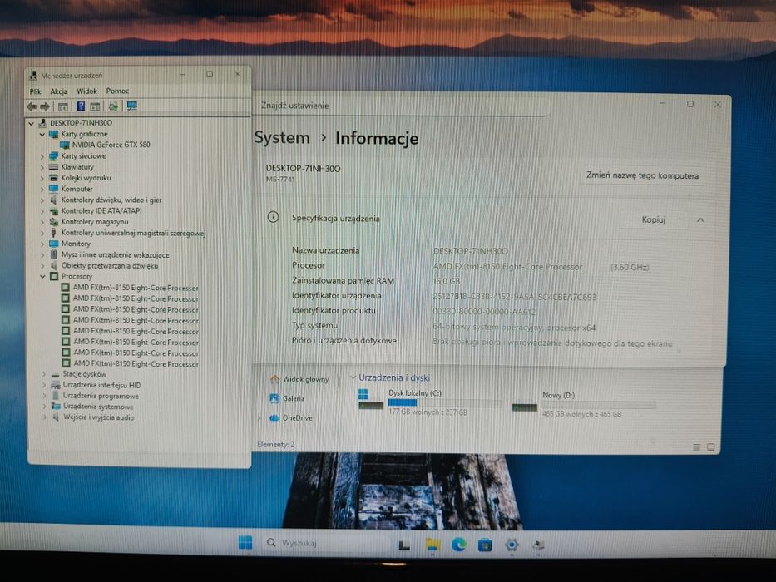
Task: Scan for hardware changes via monitor toolbar icon
Action: click(131, 106)
